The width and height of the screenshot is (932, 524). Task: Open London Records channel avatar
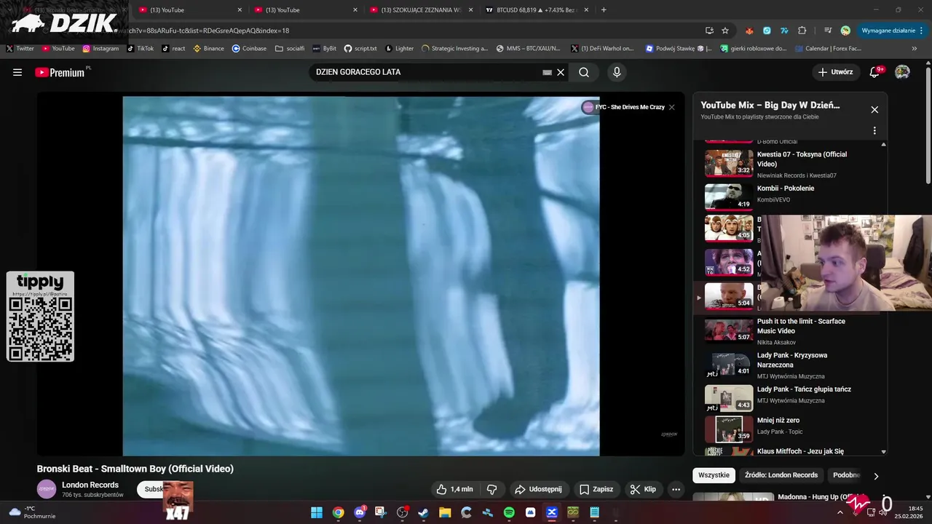coord(47,489)
